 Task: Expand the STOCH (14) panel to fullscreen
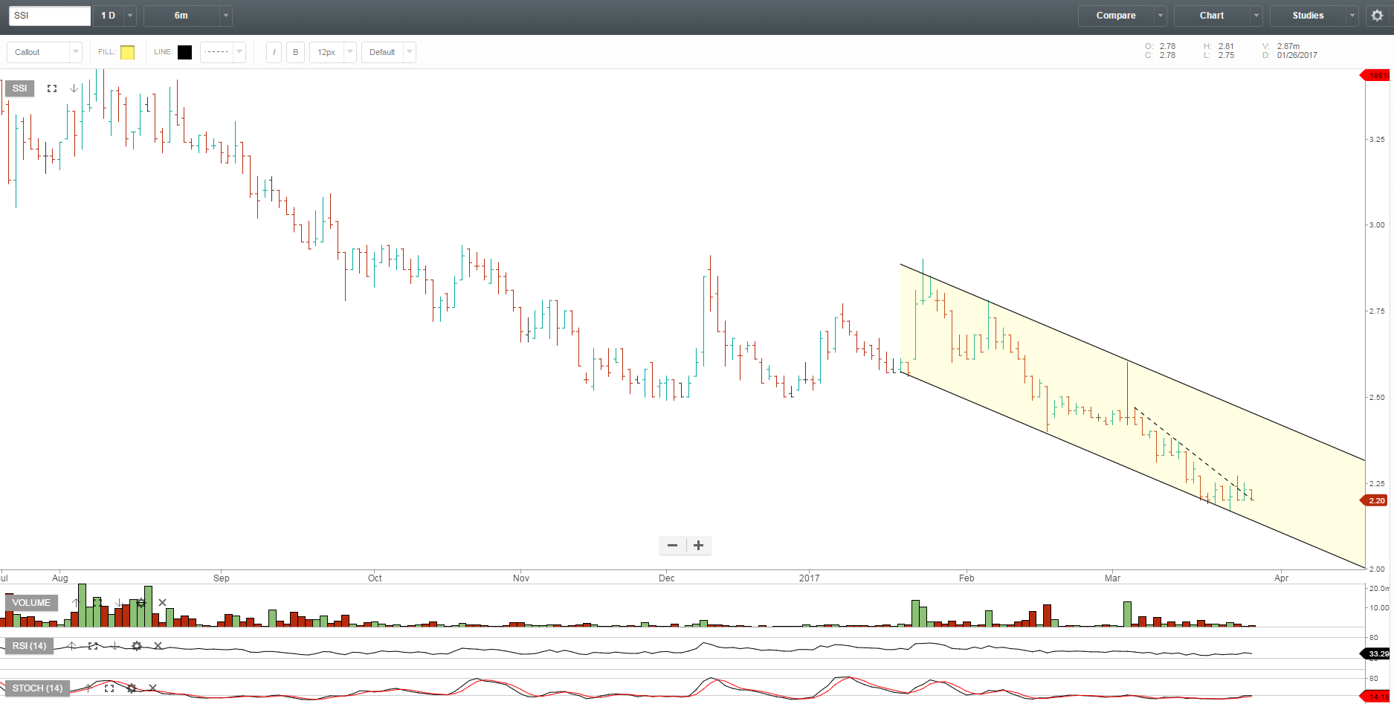[109, 688]
